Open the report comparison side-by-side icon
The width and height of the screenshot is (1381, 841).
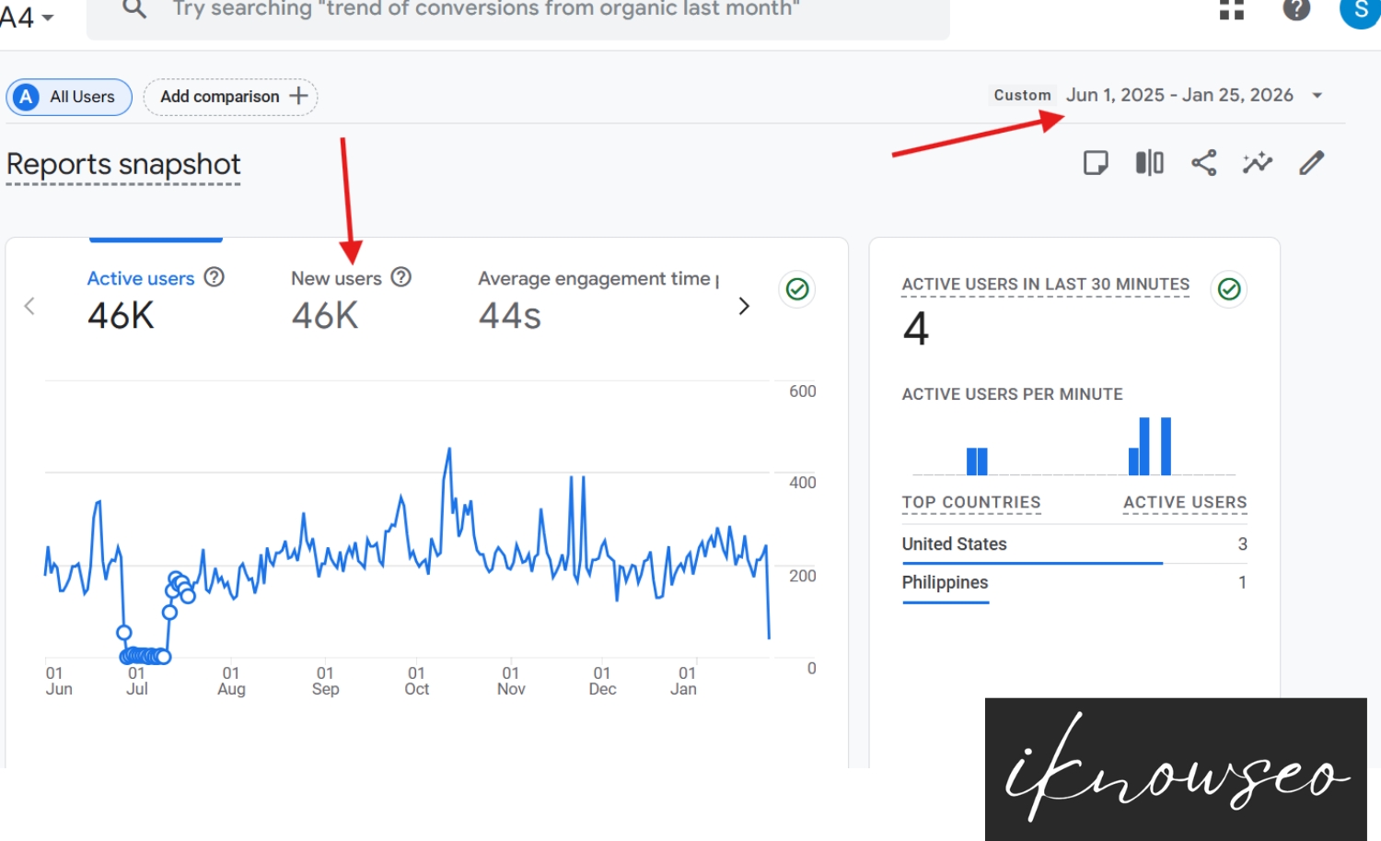click(x=1149, y=162)
